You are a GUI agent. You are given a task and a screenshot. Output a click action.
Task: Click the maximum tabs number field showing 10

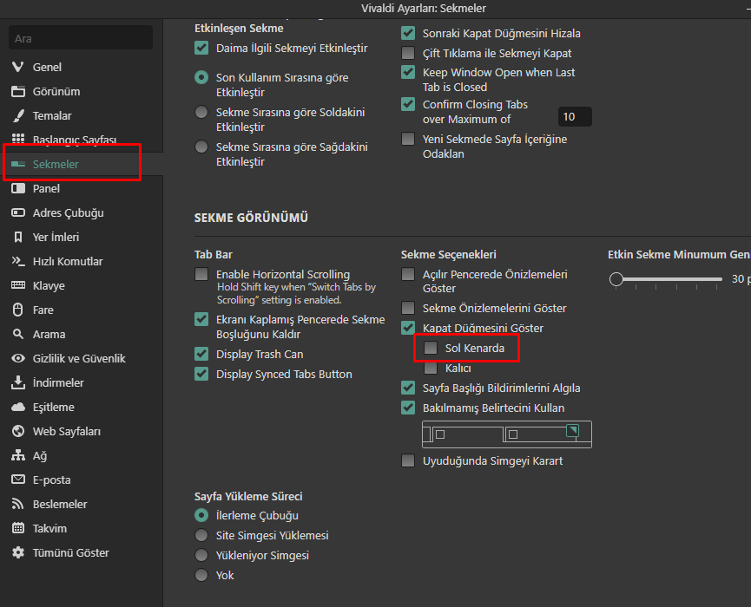coord(575,117)
